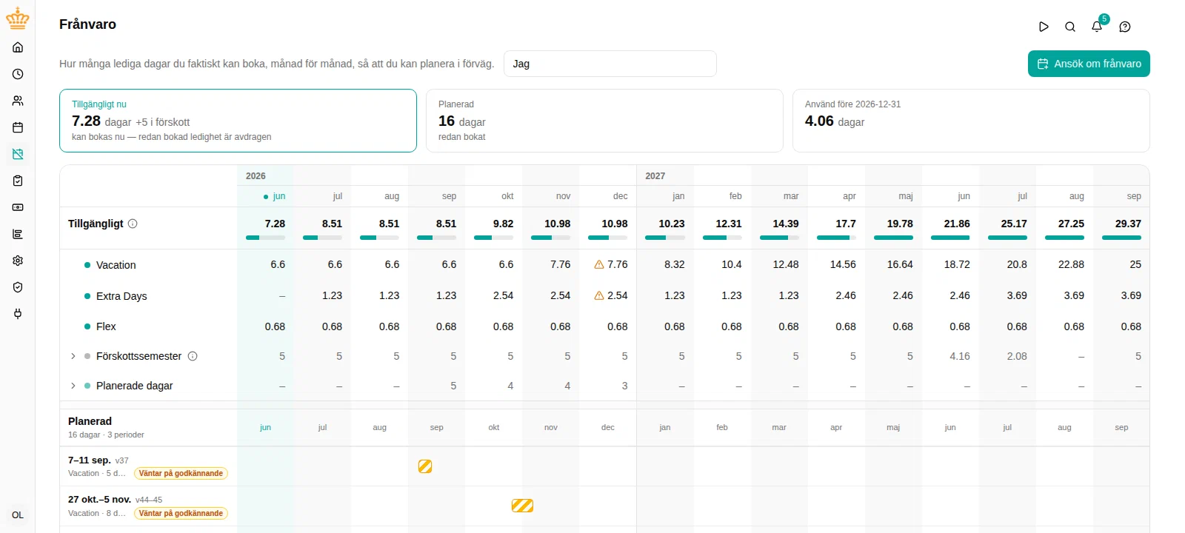Click the play icon in header

[x=1044, y=27]
